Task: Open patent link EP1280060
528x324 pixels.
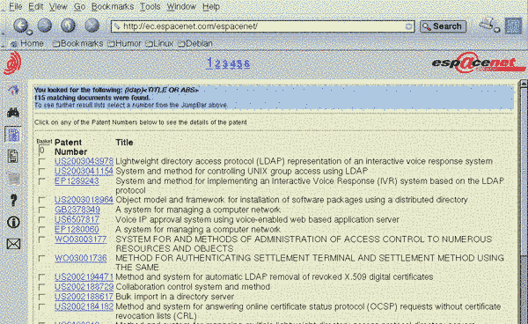Action: pos(77,230)
